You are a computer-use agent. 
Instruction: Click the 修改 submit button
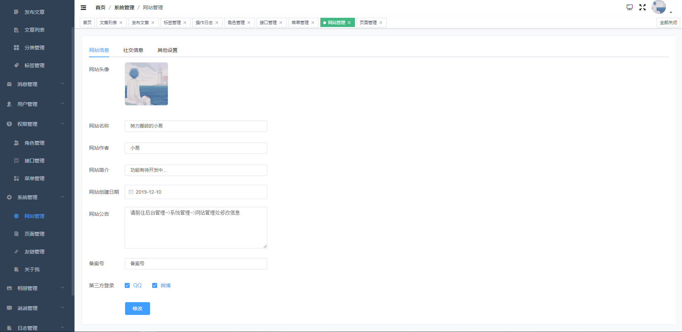[138, 309]
